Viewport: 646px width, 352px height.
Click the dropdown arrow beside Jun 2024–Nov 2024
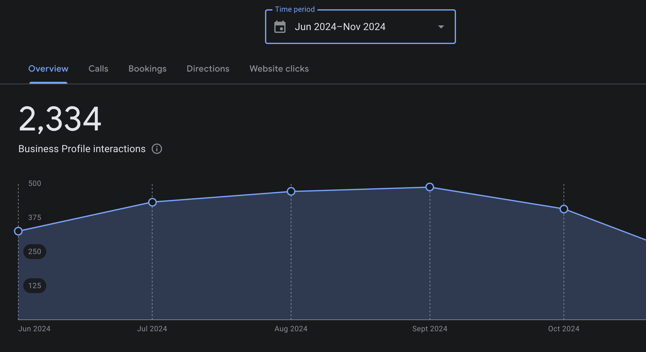click(x=441, y=27)
